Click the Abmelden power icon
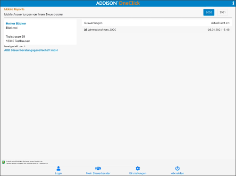Screen dimensions: 236x176 click(x=177, y=168)
